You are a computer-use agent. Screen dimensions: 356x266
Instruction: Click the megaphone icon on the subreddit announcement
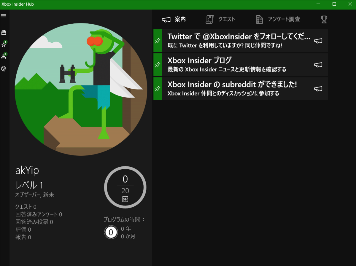[318, 89]
